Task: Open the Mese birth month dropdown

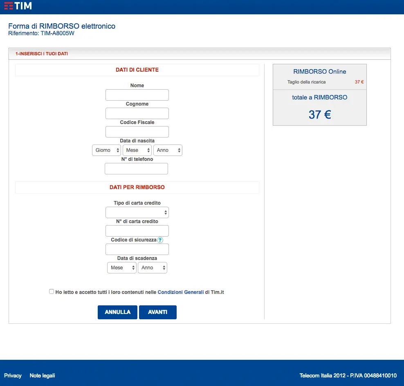Action: point(137,150)
